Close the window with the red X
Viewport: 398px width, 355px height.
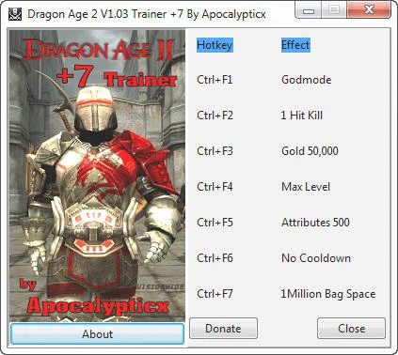point(369,10)
